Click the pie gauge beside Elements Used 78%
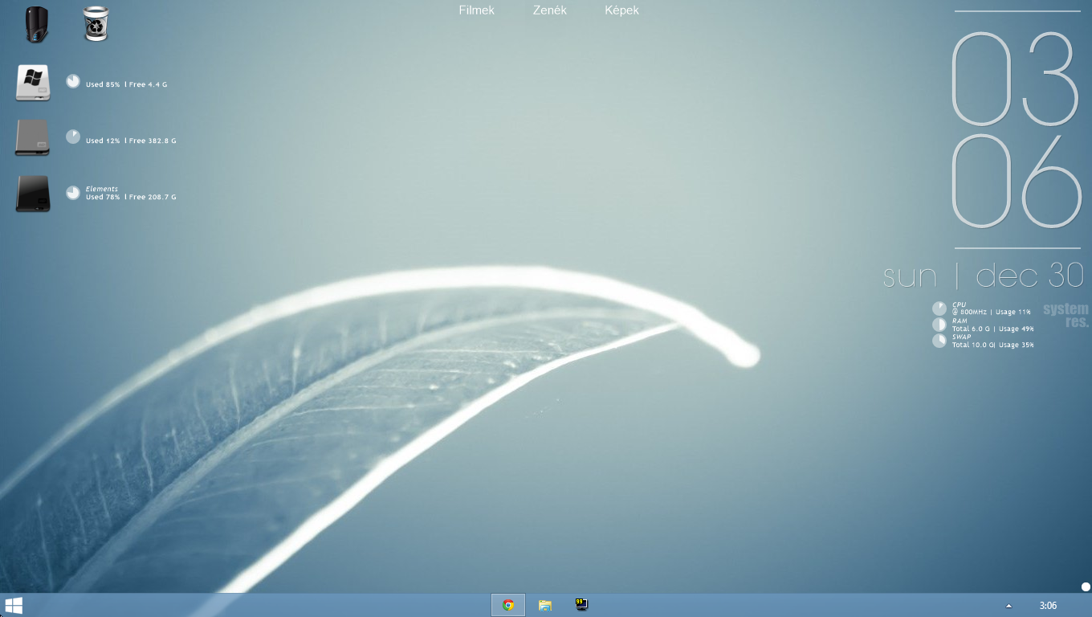The width and height of the screenshot is (1092, 617). (x=73, y=193)
